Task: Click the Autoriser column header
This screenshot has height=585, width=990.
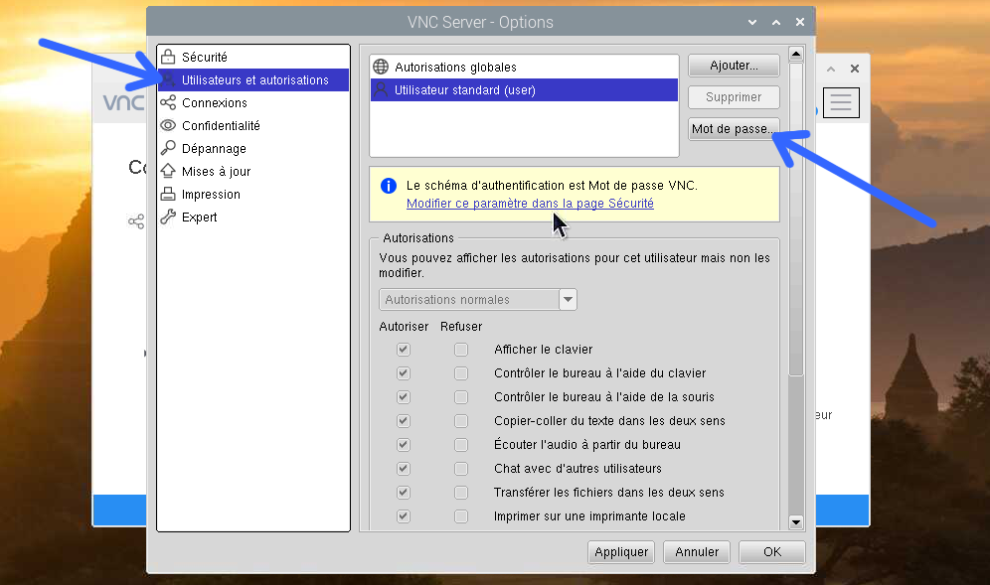Action: point(404,326)
